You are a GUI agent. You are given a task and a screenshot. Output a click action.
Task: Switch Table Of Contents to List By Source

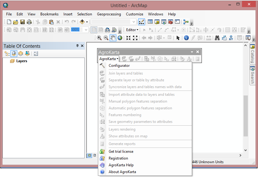[x=14, y=53]
